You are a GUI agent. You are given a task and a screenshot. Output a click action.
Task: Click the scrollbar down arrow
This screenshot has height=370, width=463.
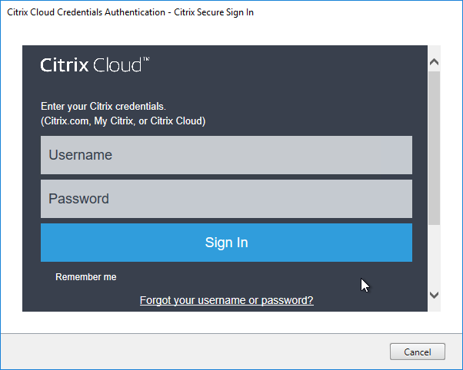coord(434,295)
